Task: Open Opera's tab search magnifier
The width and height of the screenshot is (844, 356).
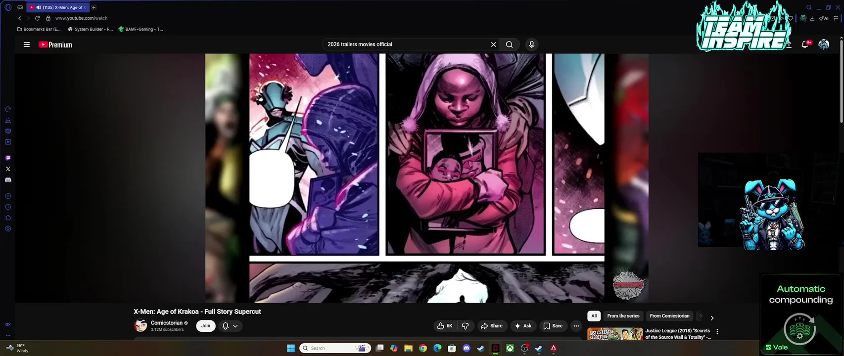Action: coord(809,7)
